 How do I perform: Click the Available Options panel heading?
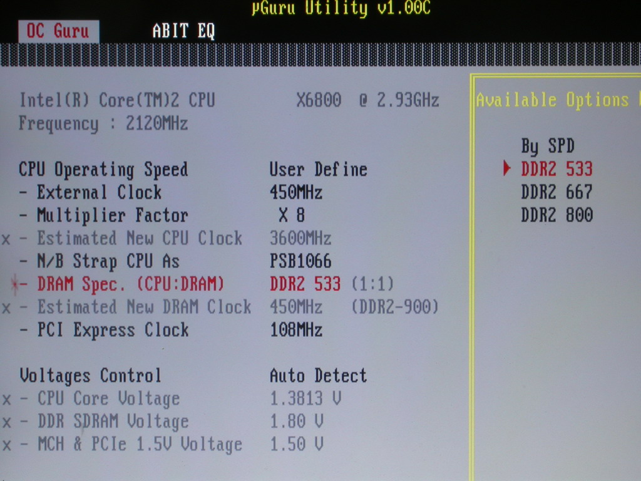pos(553,100)
